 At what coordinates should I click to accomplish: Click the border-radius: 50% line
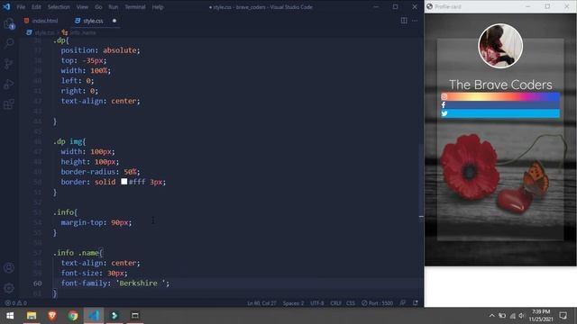pyautogui.click(x=100, y=172)
